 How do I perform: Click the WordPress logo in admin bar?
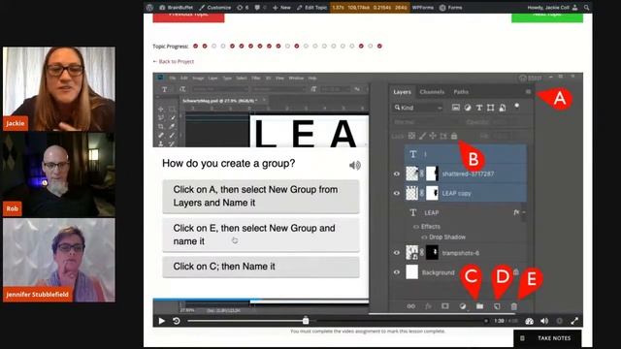[149, 7]
